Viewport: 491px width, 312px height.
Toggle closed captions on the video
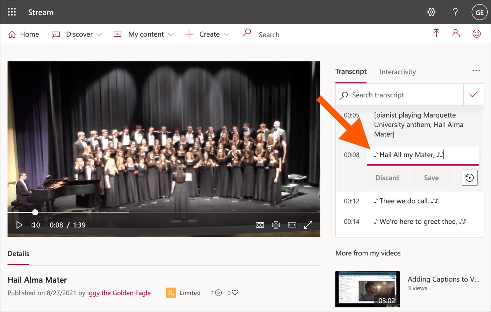[x=260, y=225]
